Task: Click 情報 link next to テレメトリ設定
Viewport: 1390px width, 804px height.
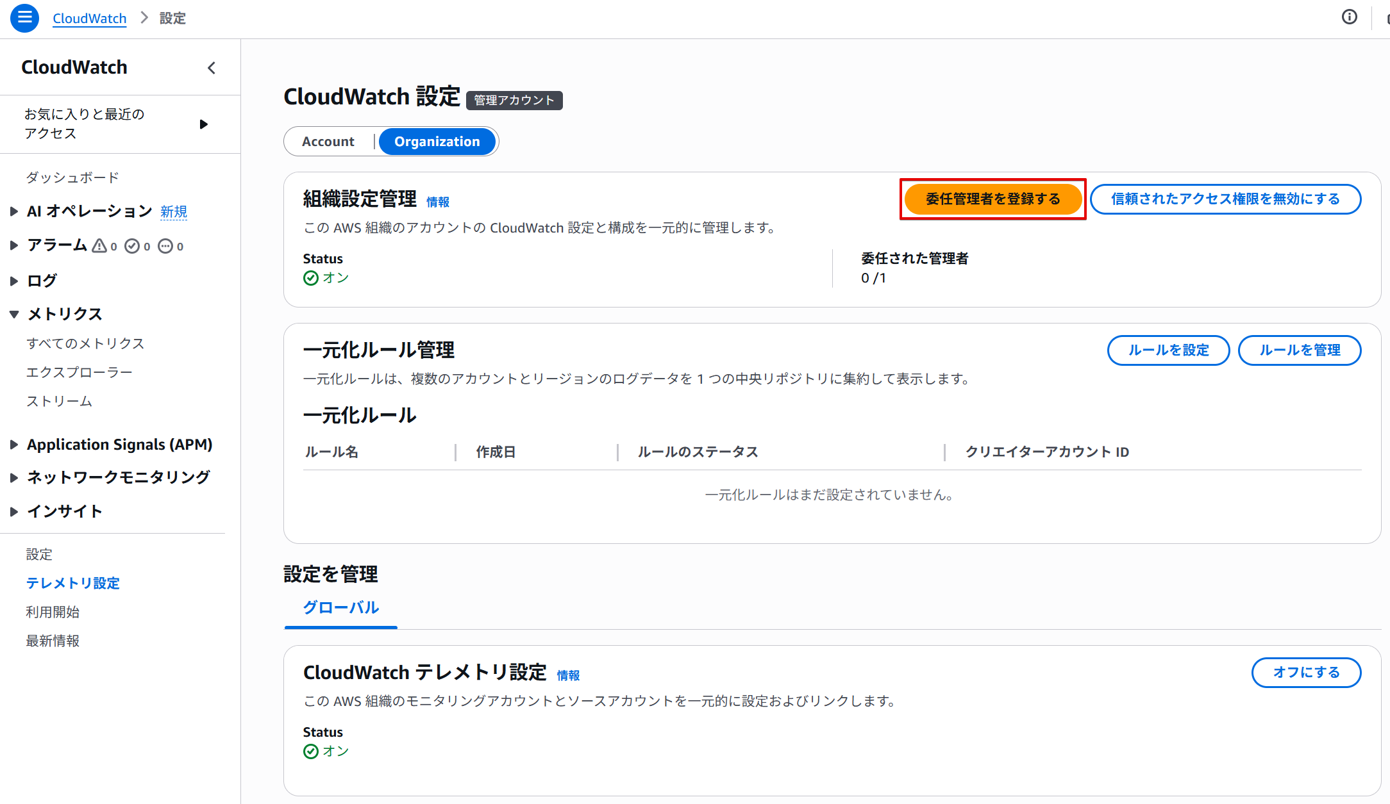Action: point(568,675)
